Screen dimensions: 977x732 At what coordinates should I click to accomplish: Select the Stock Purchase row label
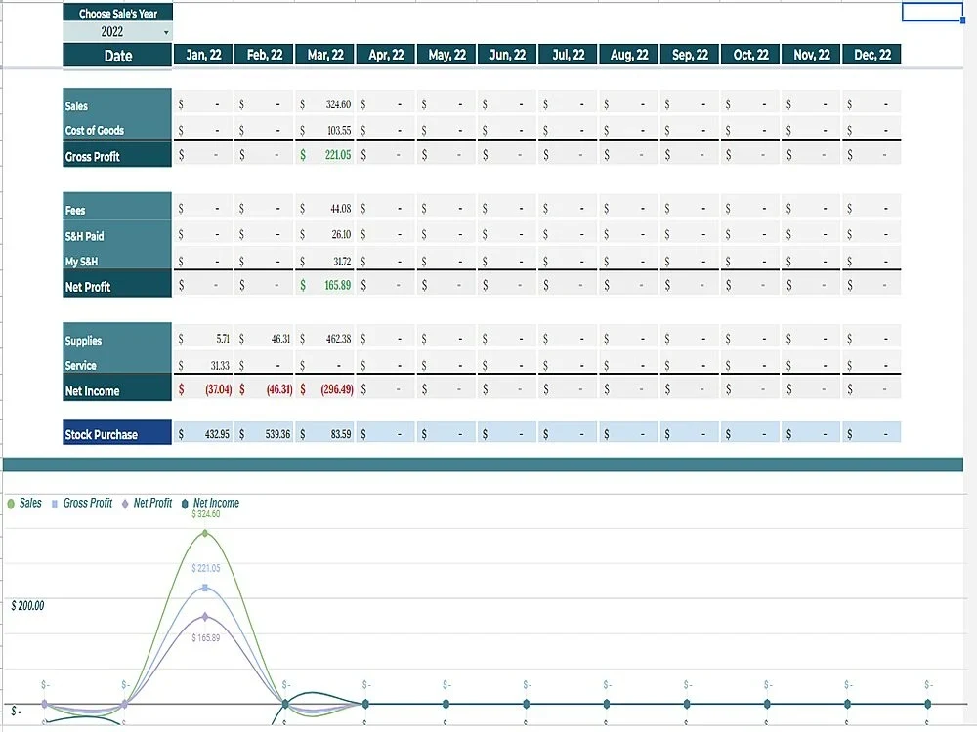point(116,433)
